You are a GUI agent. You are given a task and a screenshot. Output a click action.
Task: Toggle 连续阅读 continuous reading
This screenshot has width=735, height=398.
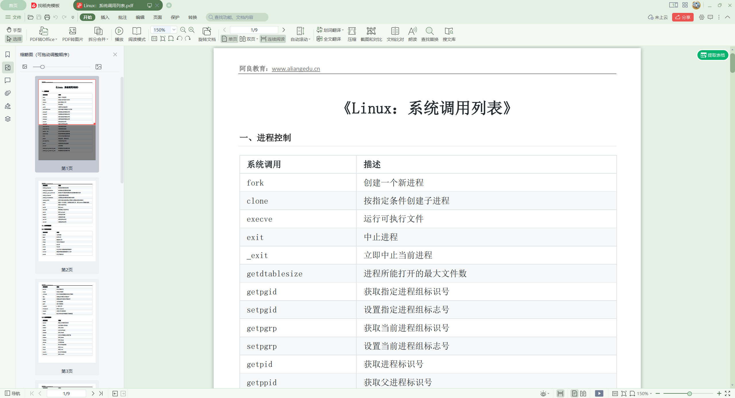tap(273, 39)
